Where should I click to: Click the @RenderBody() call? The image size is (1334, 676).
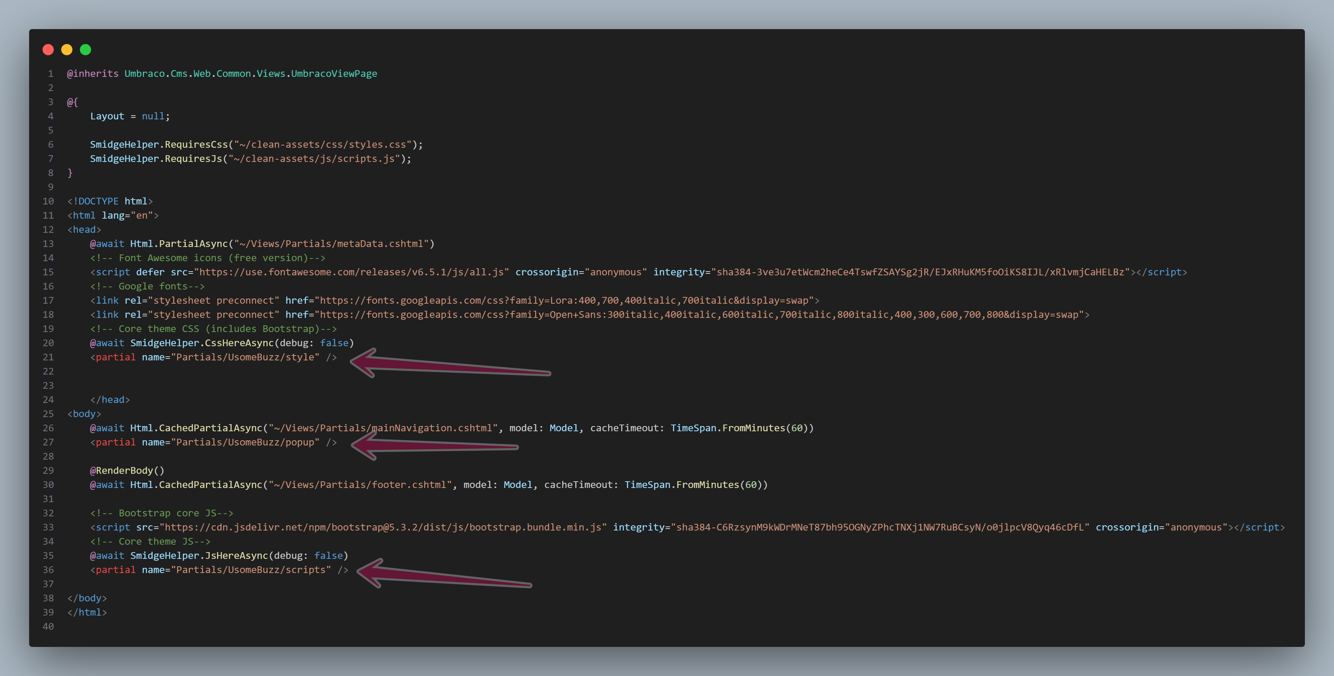127,470
